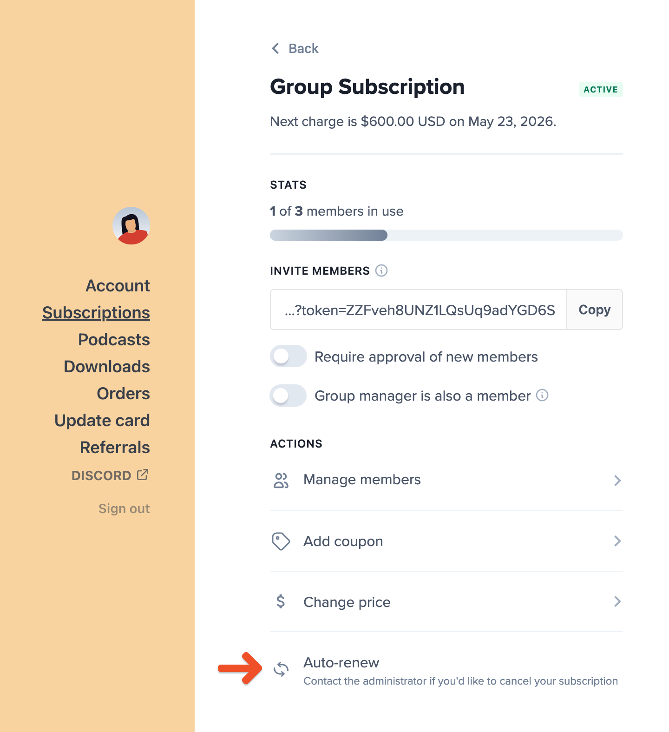
Task: Open Change price using its chevron
Action: [617, 601]
